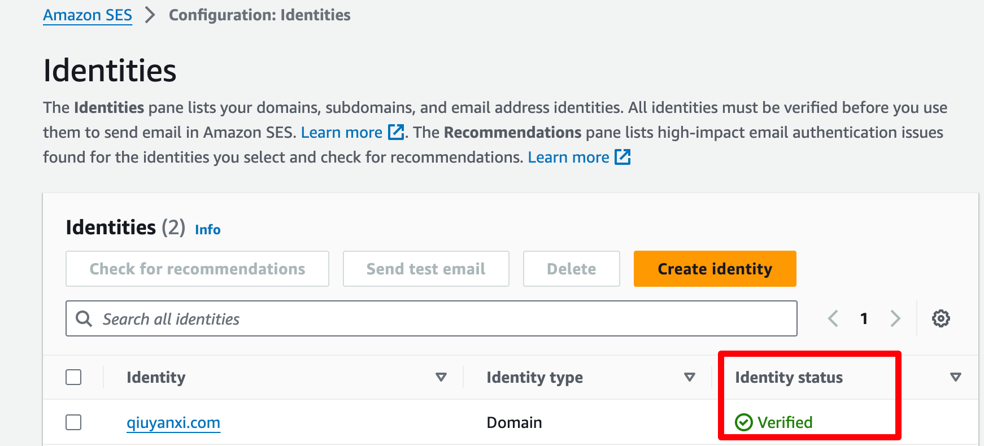The height and width of the screenshot is (446, 984).
Task: Sort by Identity status column arrow
Action: (x=955, y=377)
